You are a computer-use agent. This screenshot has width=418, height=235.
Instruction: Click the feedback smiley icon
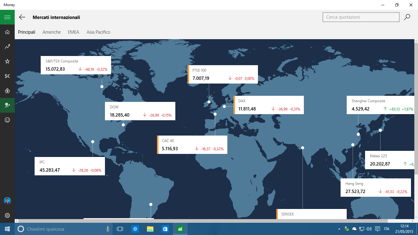coord(7,120)
